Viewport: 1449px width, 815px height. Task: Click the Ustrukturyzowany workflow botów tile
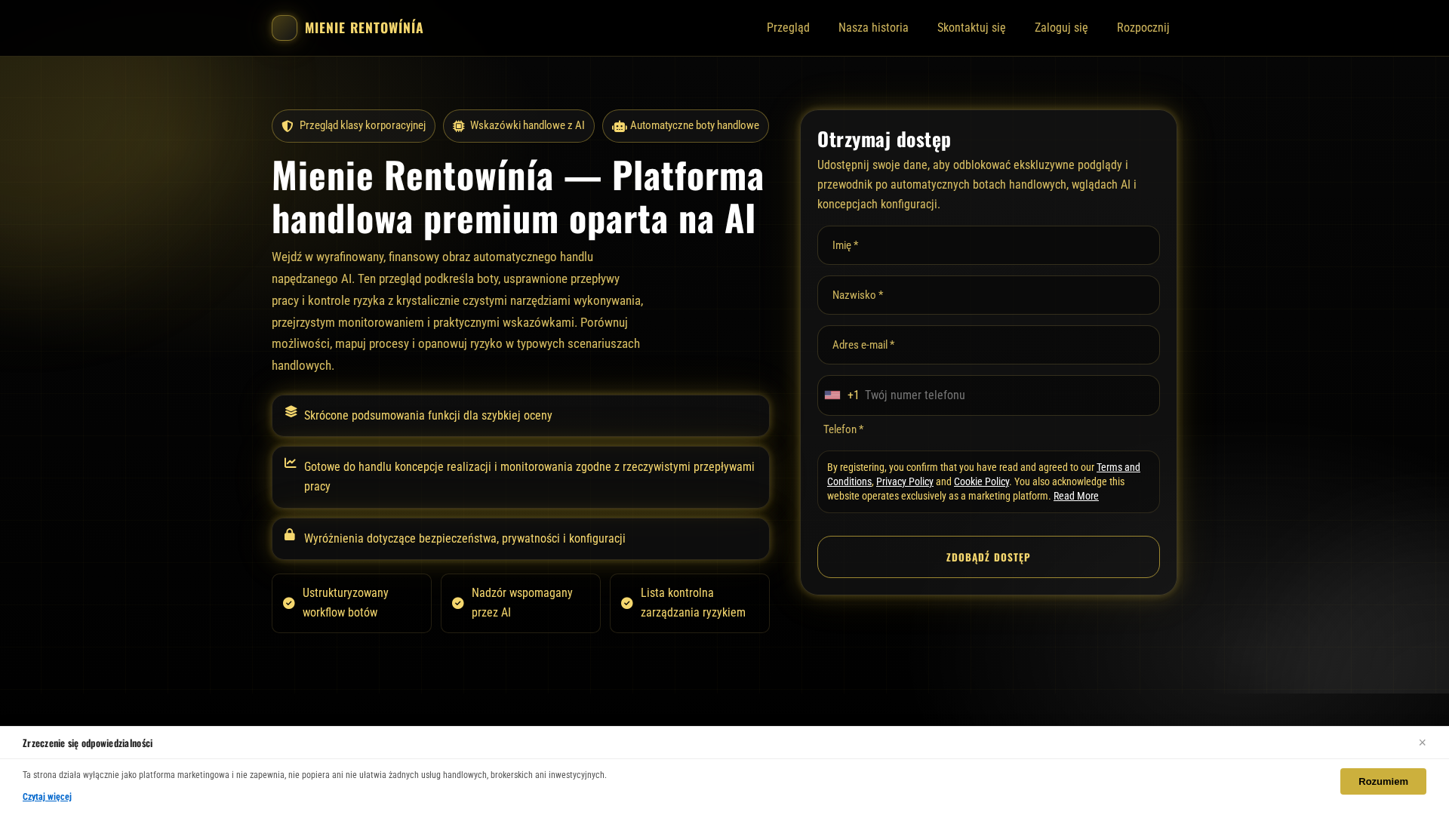[352, 603]
